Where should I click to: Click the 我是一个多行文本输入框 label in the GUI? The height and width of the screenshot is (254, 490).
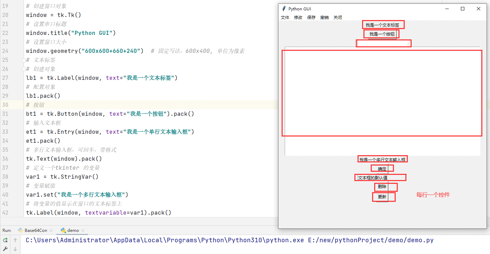pyautogui.click(x=382, y=160)
